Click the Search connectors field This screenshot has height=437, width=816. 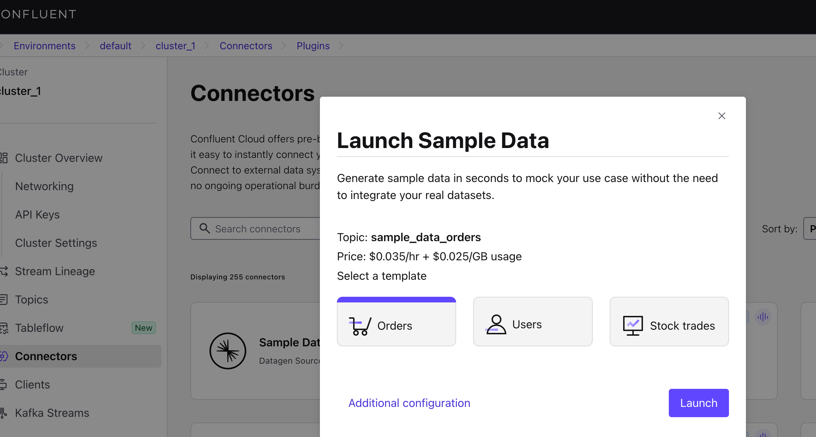click(262, 229)
